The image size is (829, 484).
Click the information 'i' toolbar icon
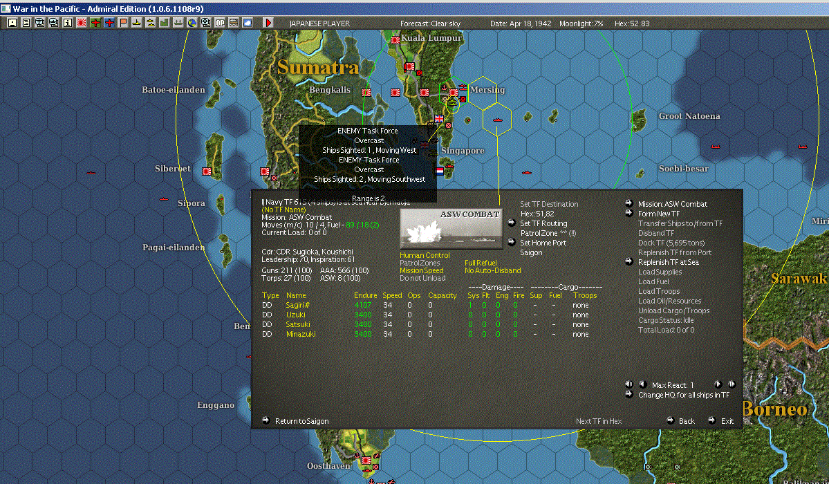pyautogui.click(x=68, y=23)
